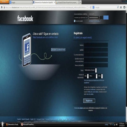This screenshot has width=127, height=127.
Task: Click the Descubre Facebook Móvil button
Action: click(x=58, y=50)
